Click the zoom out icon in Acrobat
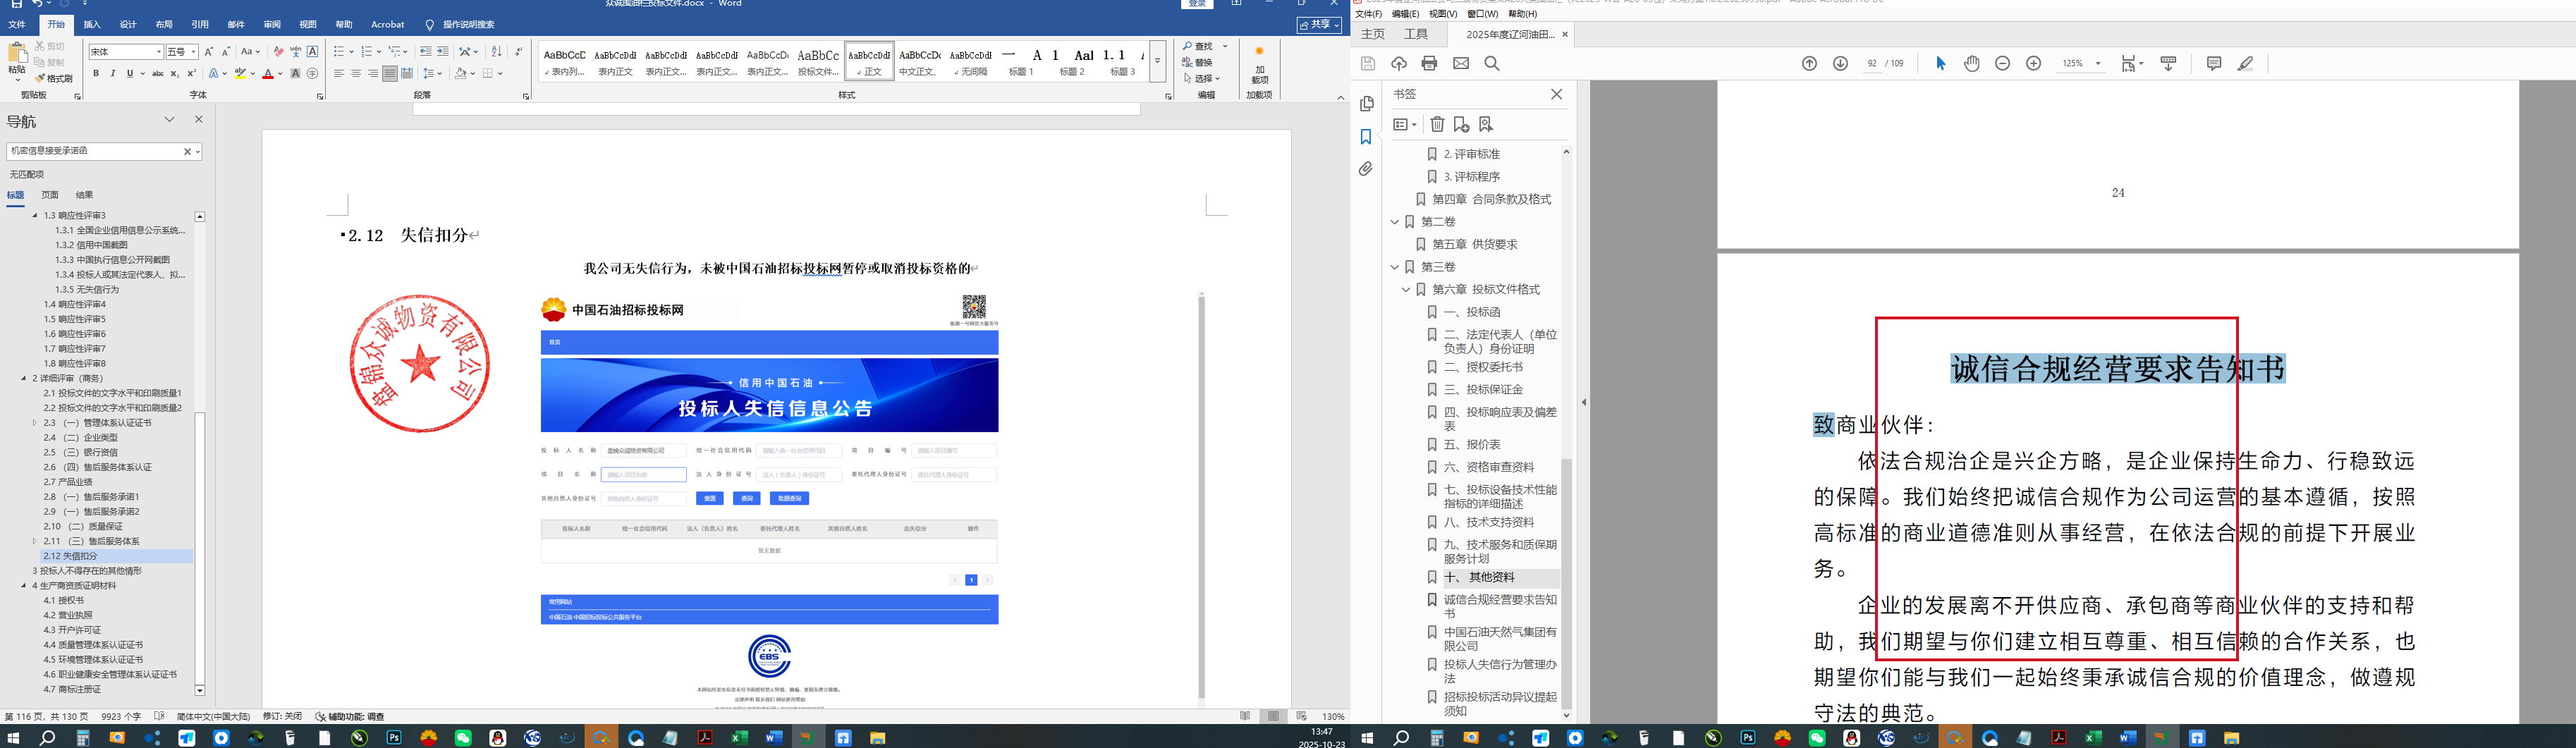The height and width of the screenshot is (748, 2576). coord(2002,64)
